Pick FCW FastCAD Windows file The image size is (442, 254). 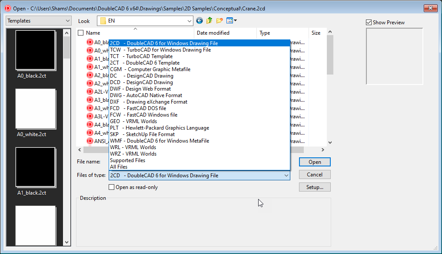pyautogui.click(x=199, y=114)
